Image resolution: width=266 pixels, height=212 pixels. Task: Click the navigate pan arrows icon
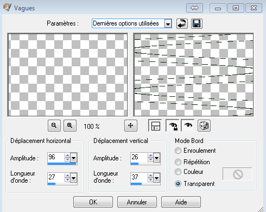tap(131, 126)
